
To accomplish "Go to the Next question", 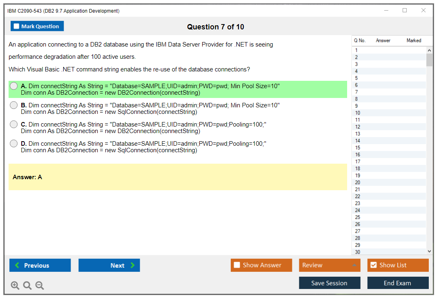I will (x=109, y=265).
